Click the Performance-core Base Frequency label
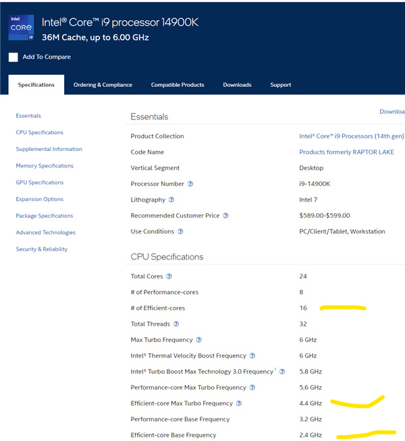405x441 pixels. point(180,419)
